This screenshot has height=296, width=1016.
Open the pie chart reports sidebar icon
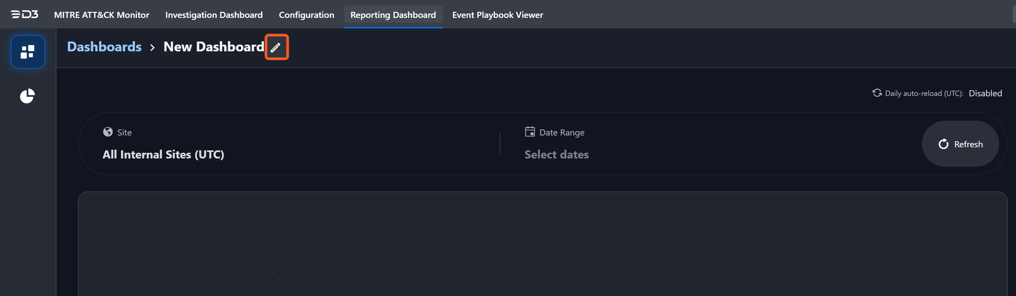(27, 96)
